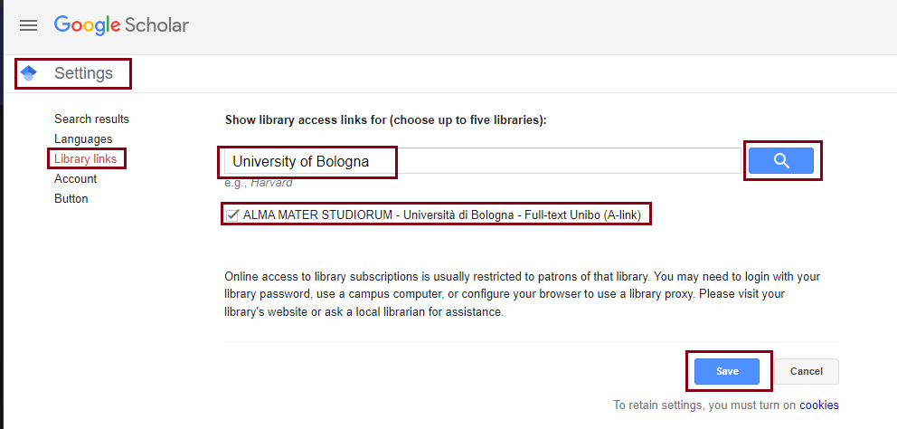The width and height of the screenshot is (897, 429).
Task: Uncheck the ALMA MATER STUDIORUM library checkbox
Action: [232, 215]
